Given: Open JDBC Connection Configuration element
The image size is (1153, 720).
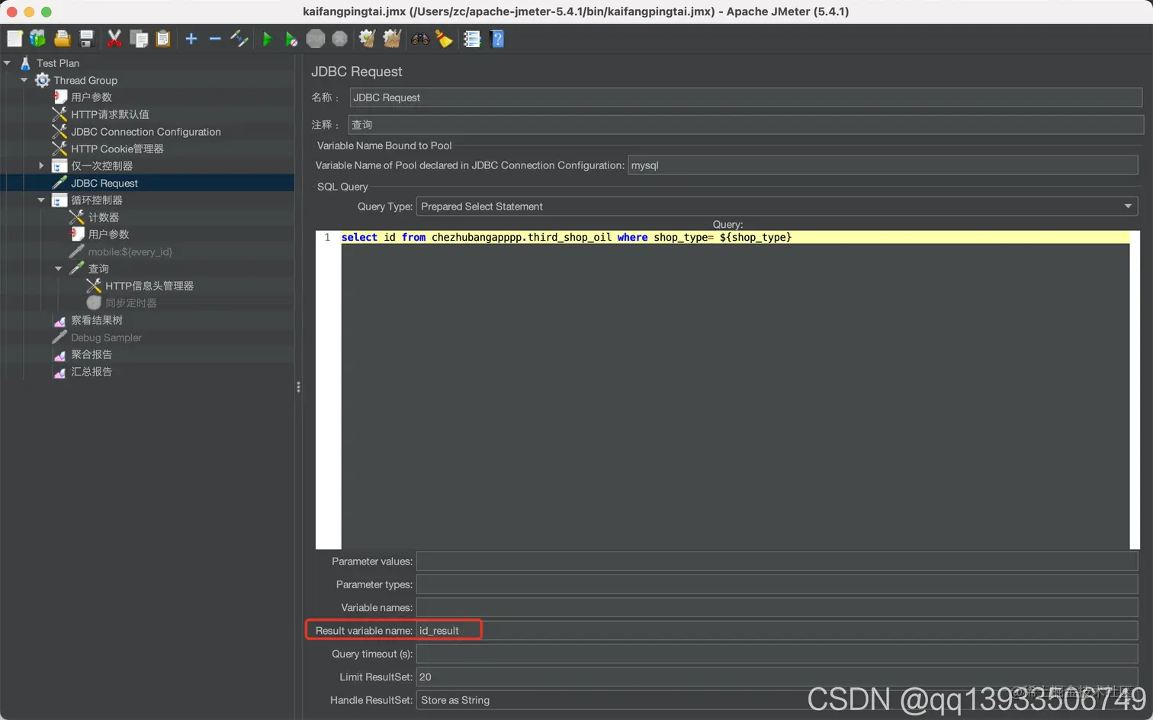Looking at the screenshot, I should pyautogui.click(x=146, y=132).
